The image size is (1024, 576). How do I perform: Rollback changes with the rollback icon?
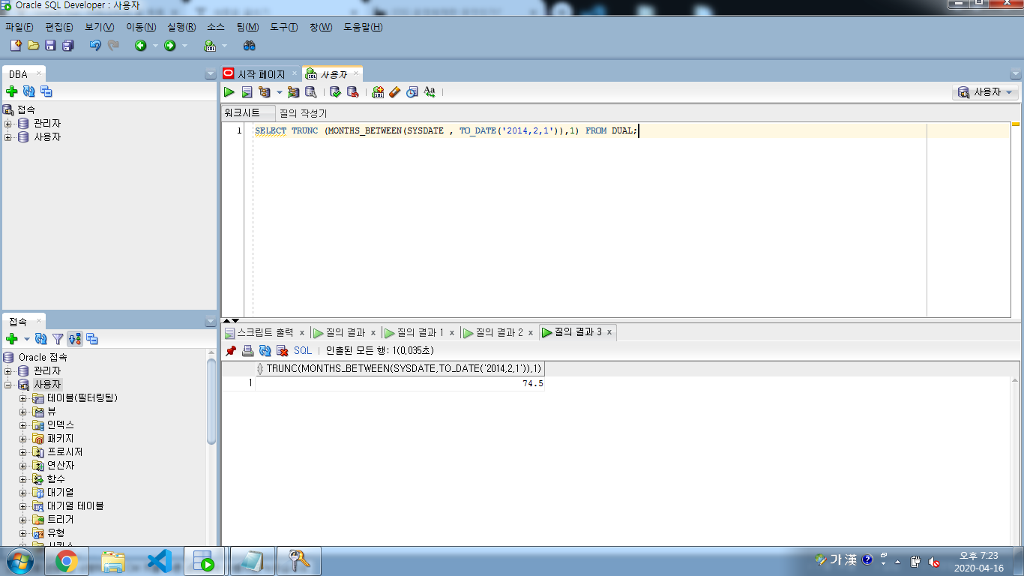point(352,91)
